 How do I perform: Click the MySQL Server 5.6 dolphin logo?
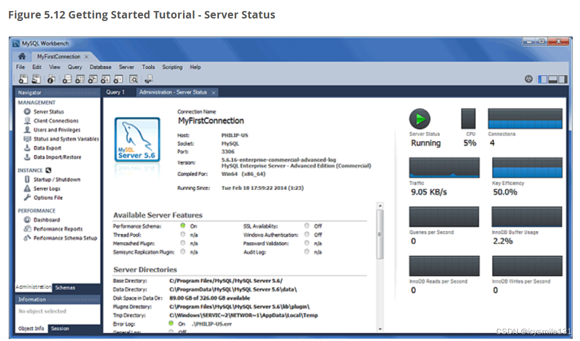click(137, 139)
